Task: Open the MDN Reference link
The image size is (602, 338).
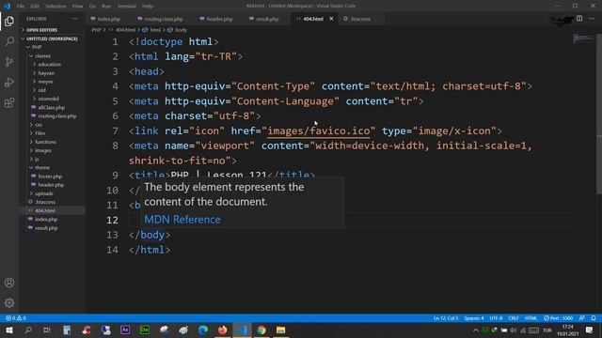Action: (182, 220)
